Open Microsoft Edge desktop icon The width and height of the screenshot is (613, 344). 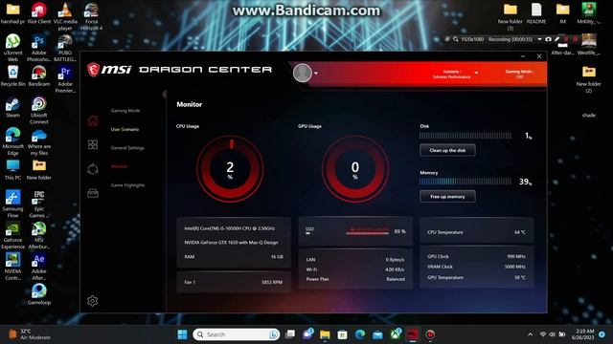point(12,141)
